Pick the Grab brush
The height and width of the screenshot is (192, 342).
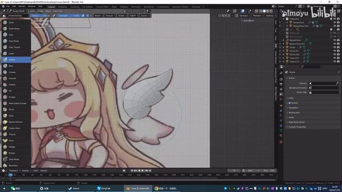pos(17,116)
